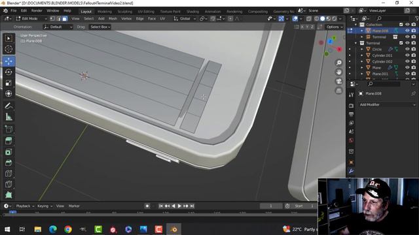419x235 pixels.
Task: Open the Tool properties tab
Action: 351,95
